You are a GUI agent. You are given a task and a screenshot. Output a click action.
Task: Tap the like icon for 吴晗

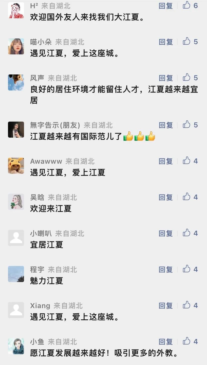tap(186, 197)
